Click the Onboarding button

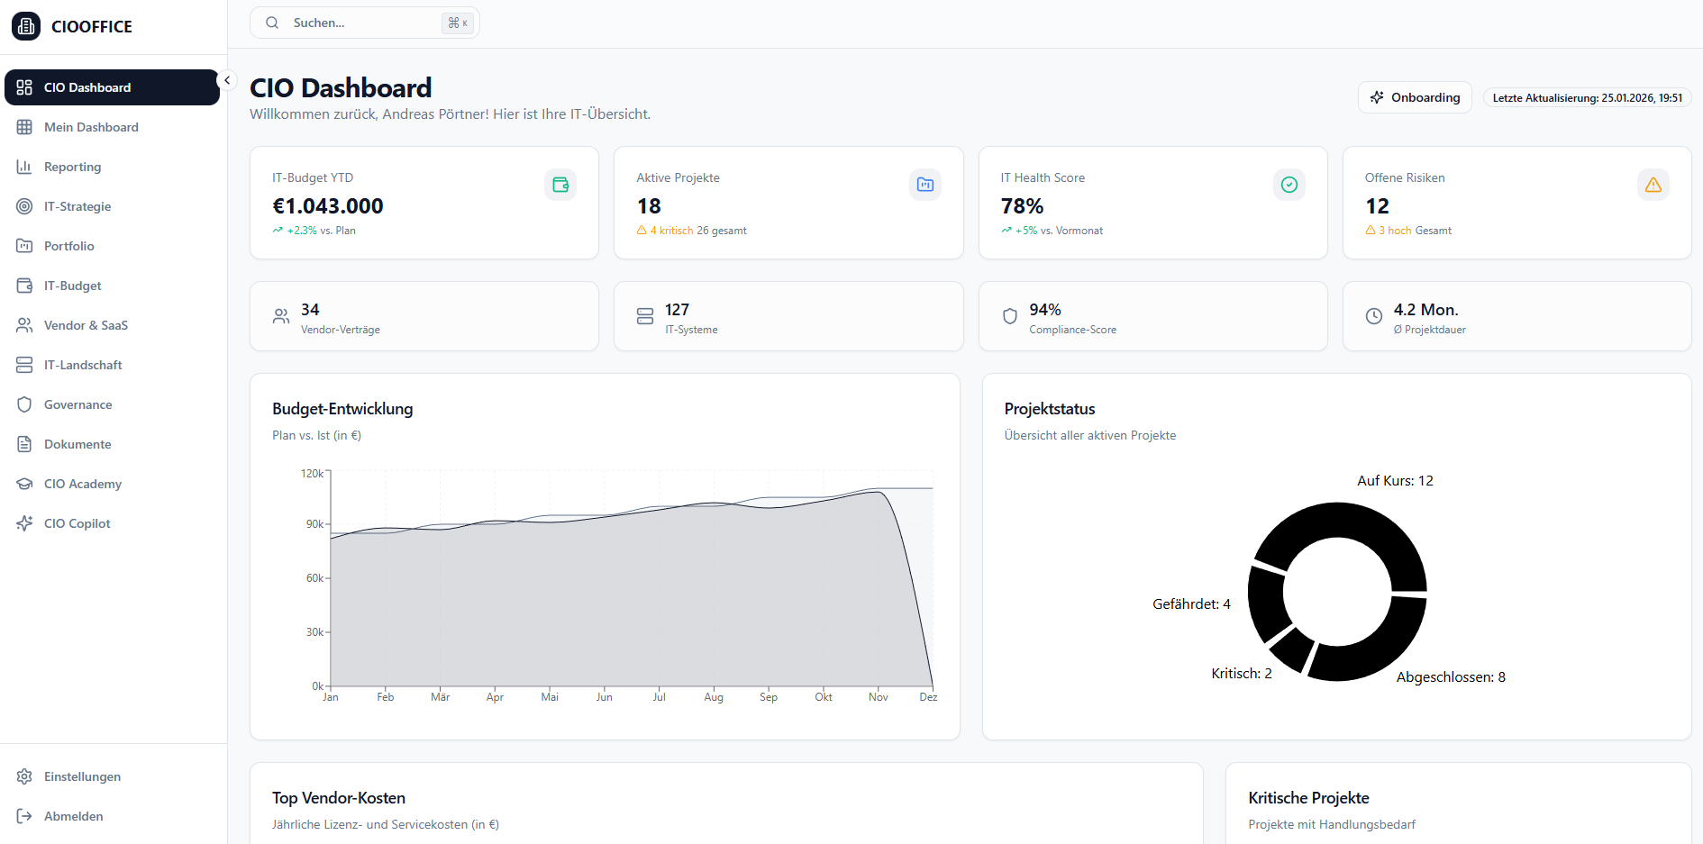[1415, 97]
